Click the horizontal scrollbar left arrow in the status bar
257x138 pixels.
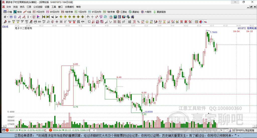pos(94,130)
